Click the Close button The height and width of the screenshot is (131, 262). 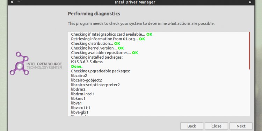point(216,126)
